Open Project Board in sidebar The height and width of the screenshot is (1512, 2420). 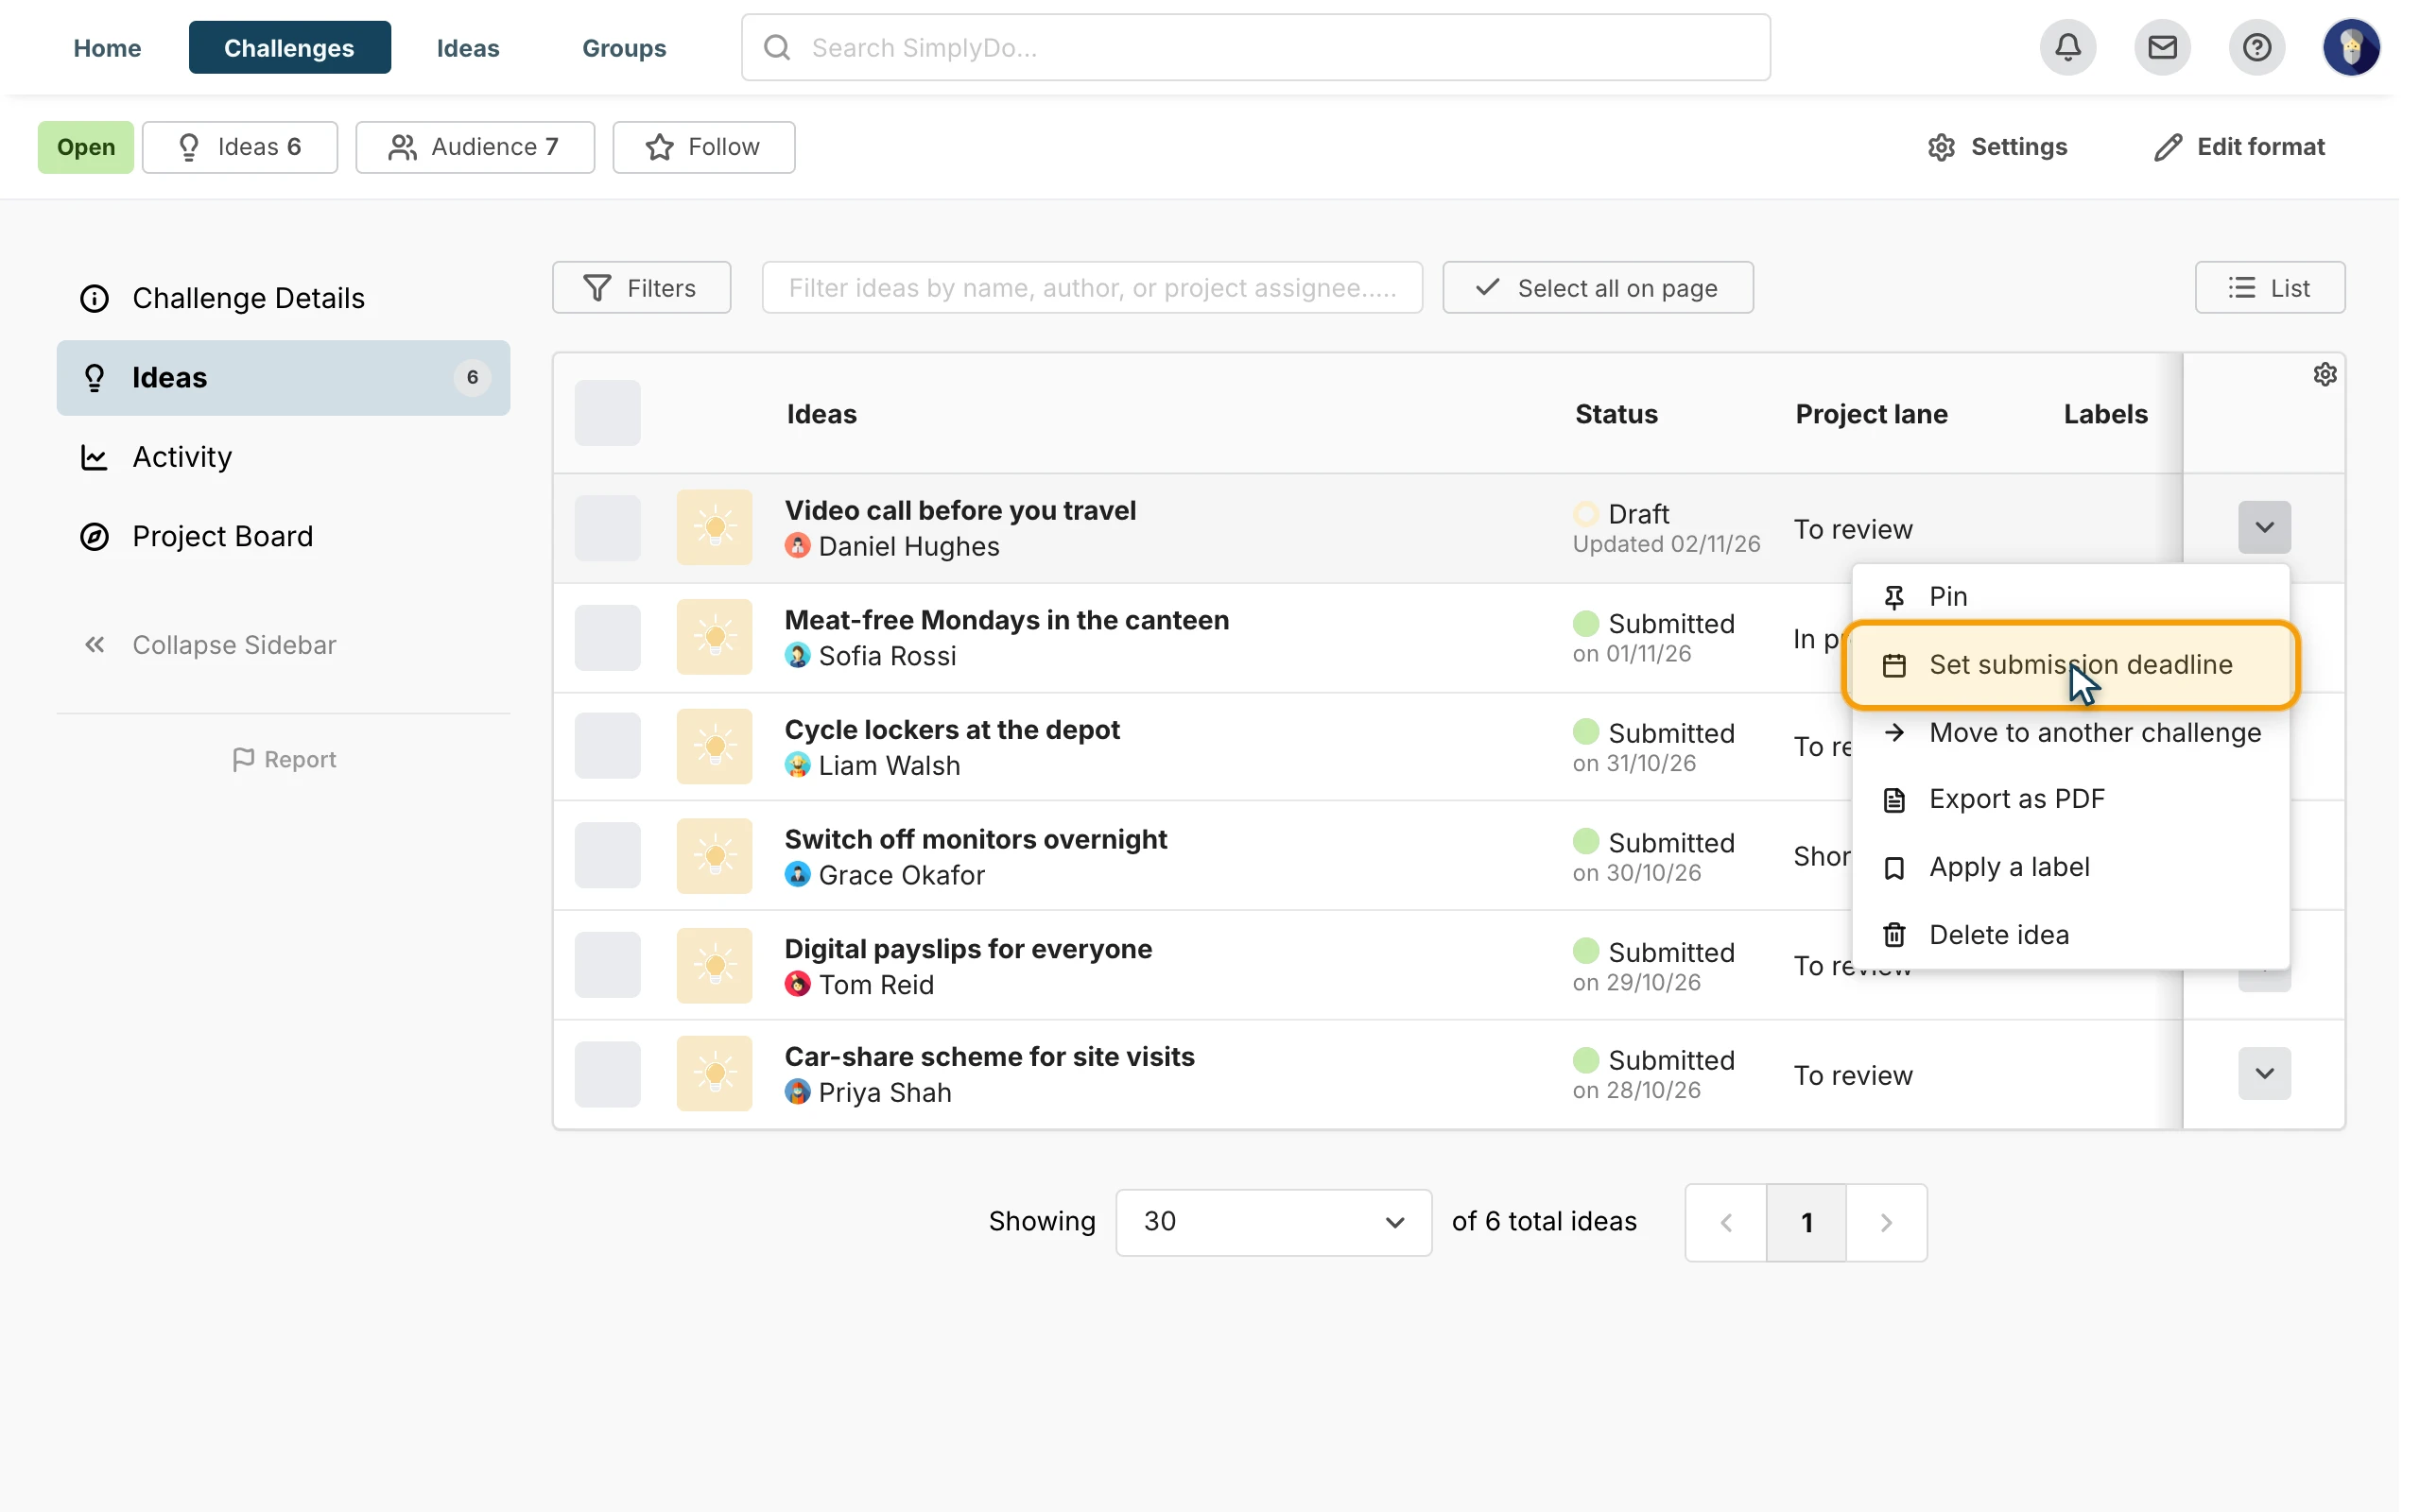point(283,537)
